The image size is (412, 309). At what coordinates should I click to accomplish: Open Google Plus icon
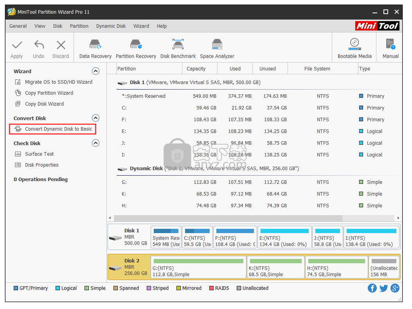click(x=395, y=288)
